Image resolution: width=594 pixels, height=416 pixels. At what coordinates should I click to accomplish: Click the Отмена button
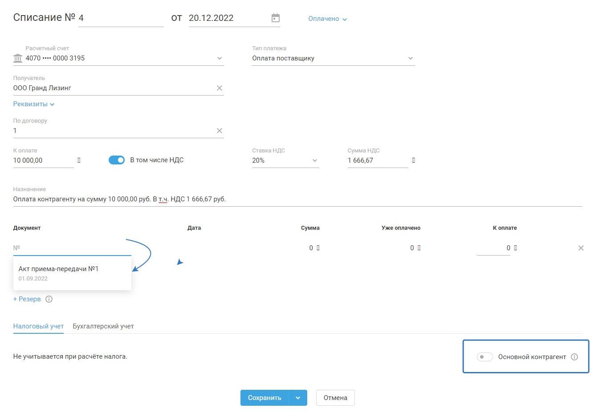pyautogui.click(x=335, y=398)
